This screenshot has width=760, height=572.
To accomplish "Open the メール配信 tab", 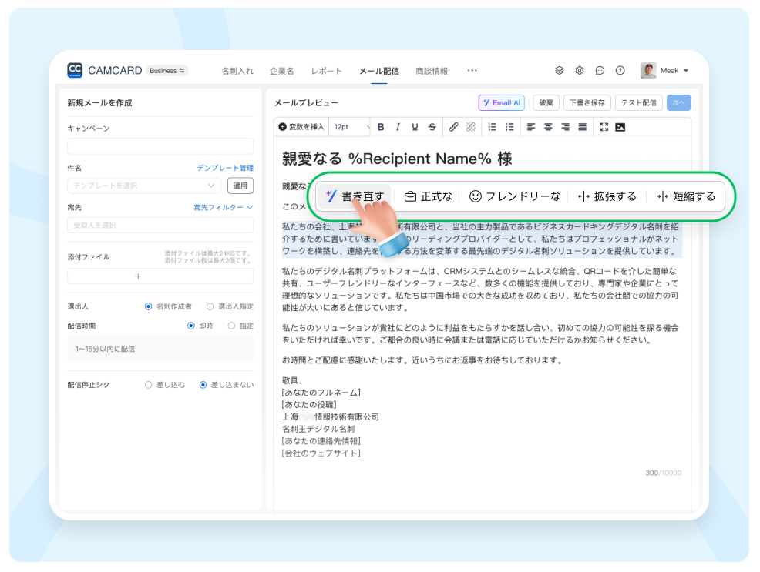I will click(379, 71).
